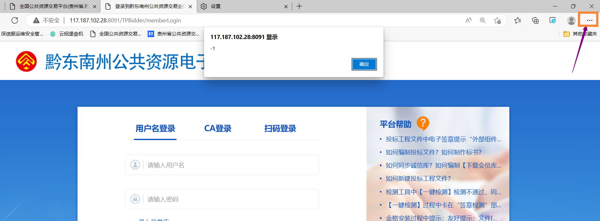Click the browser refresh icon
The width and height of the screenshot is (600, 221).
tap(15, 20)
